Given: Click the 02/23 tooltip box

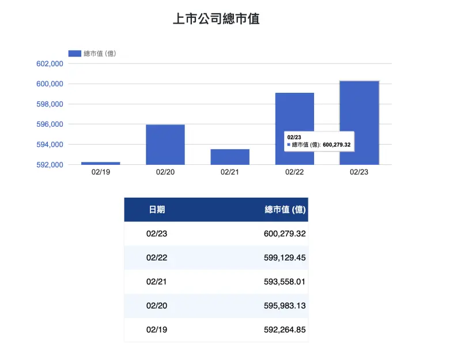Looking at the screenshot, I should pos(319,141).
